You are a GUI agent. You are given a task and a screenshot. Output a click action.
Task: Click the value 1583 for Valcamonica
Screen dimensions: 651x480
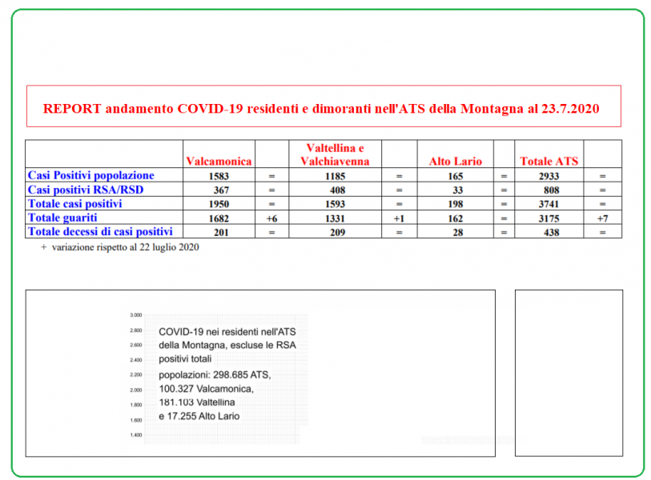(x=219, y=176)
